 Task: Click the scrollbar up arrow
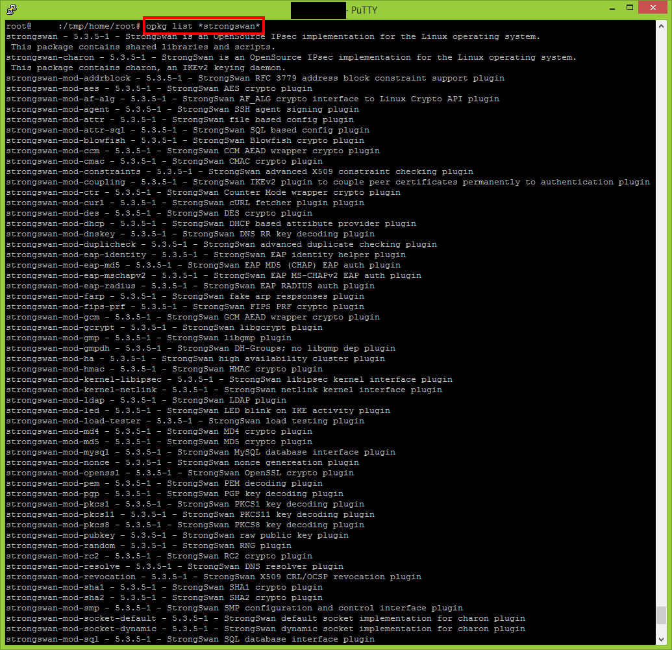(x=661, y=26)
